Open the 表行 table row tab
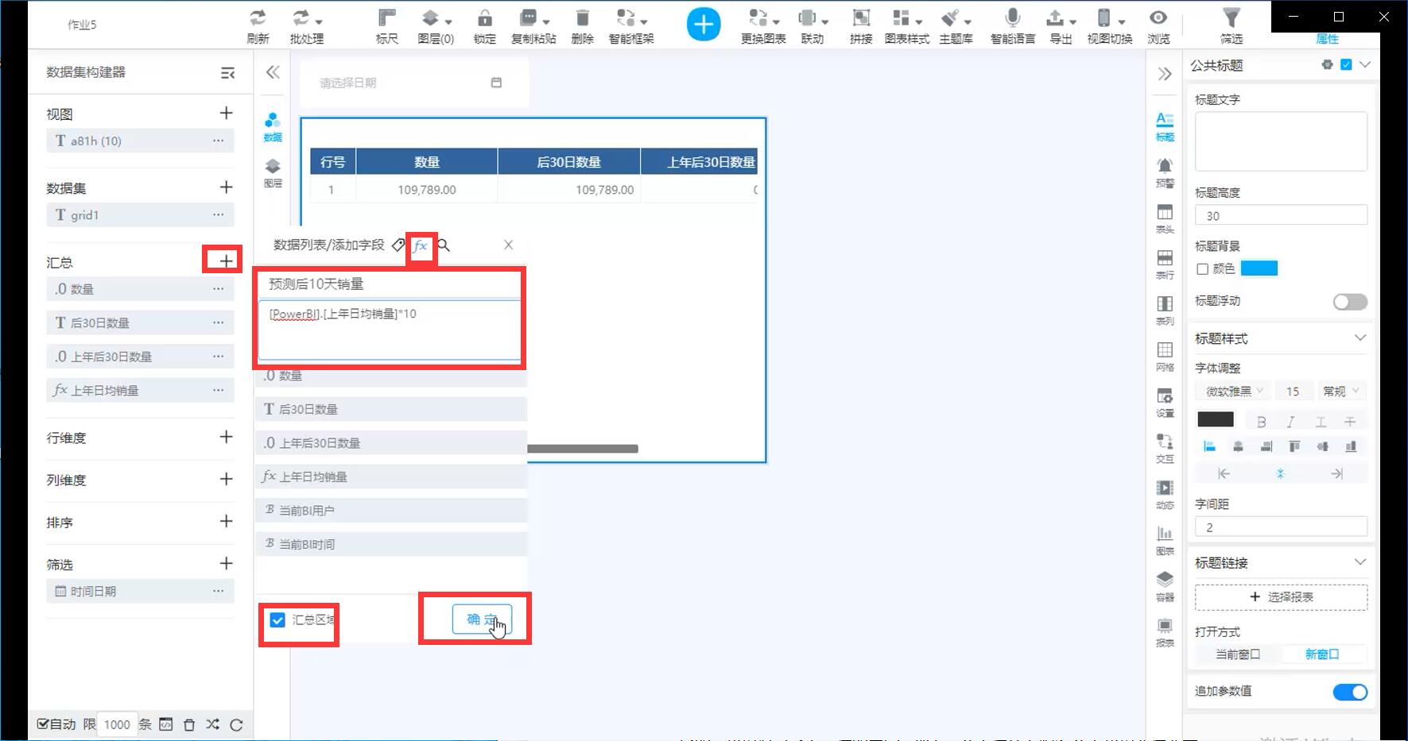 click(1165, 264)
